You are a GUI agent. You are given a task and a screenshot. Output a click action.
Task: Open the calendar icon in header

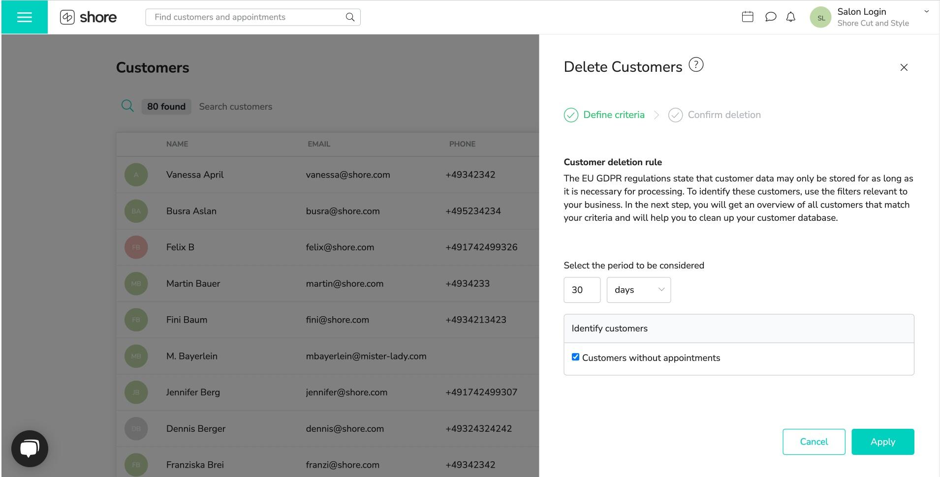[747, 17]
